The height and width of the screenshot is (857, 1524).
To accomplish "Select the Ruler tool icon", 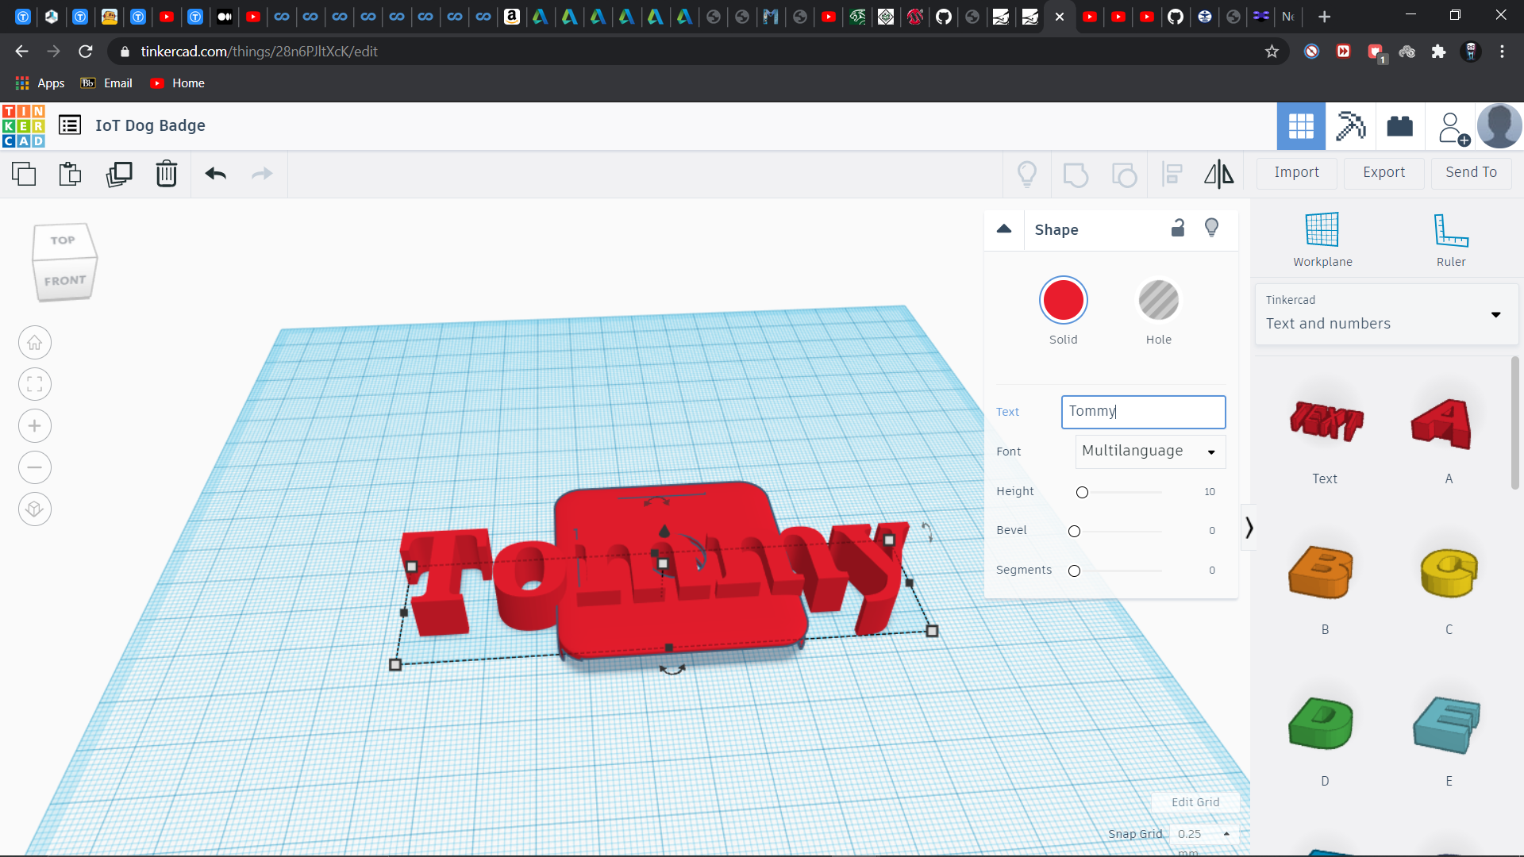I will (x=1451, y=230).
